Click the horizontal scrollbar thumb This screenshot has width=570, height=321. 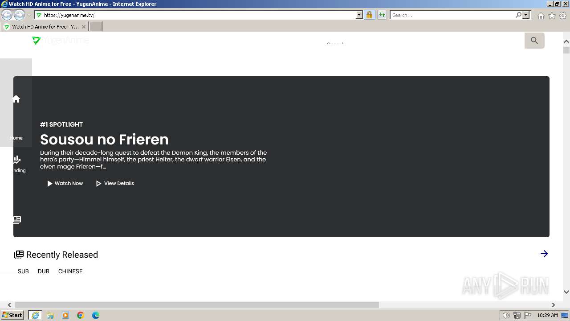(x=197, y=305)
